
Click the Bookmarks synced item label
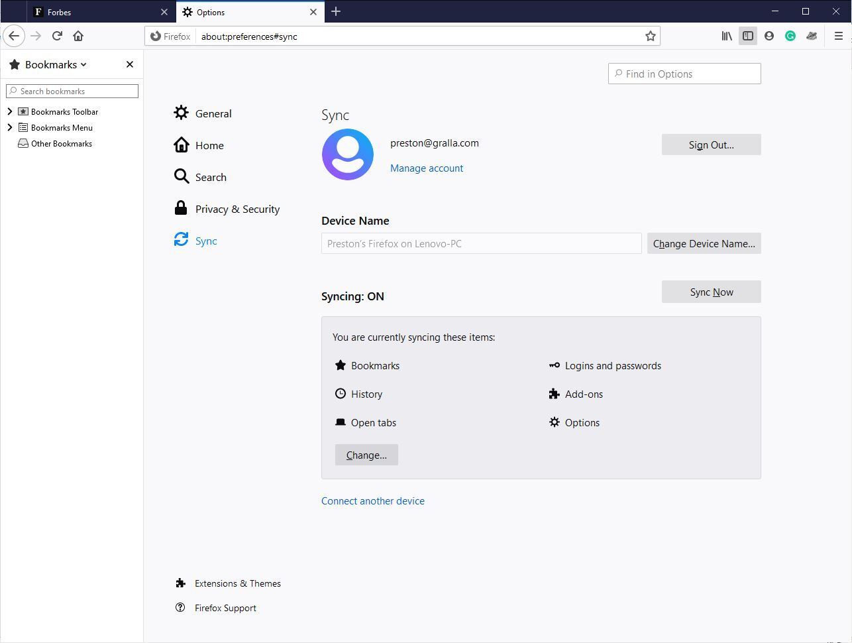pos(375,366)
